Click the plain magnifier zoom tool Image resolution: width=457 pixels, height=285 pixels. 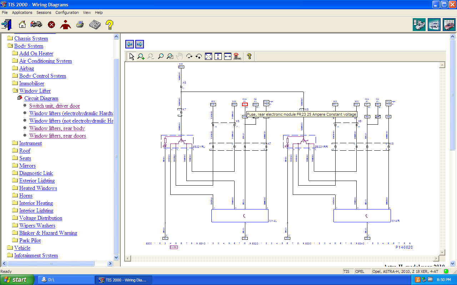[161, 56]
